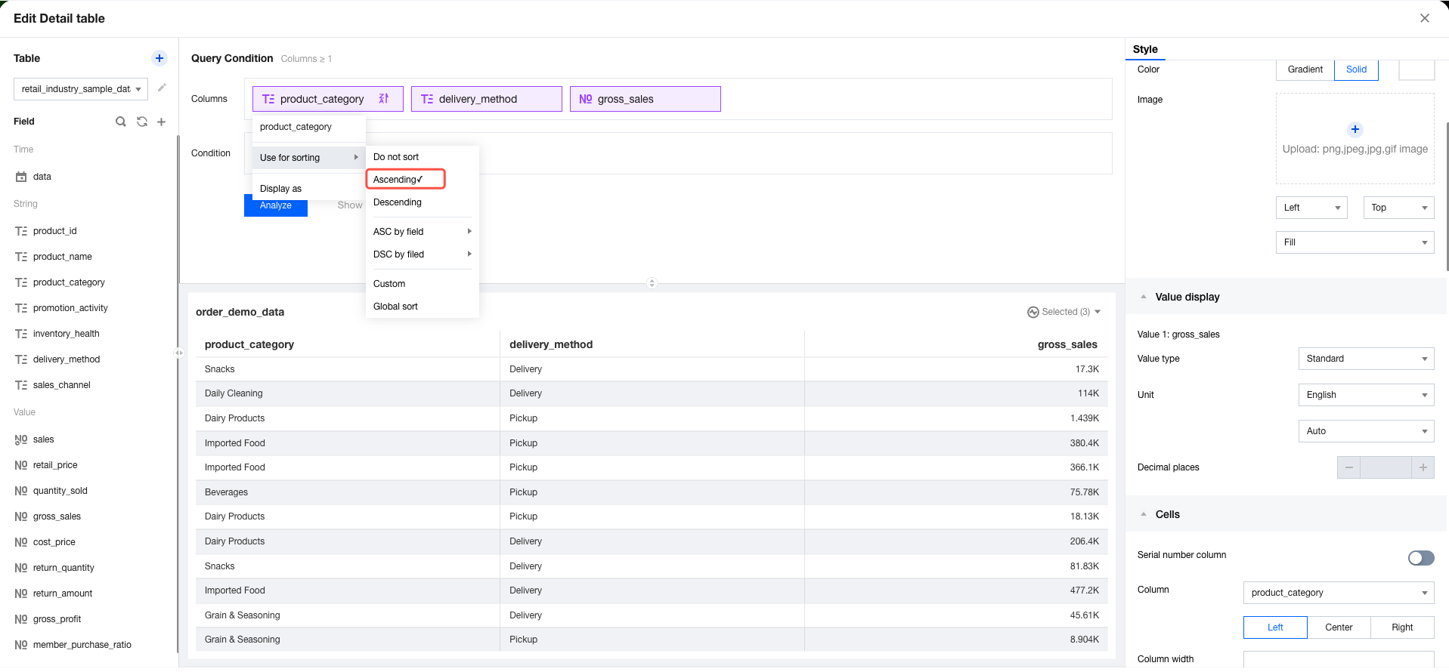Click the Column width input field
The height and width of the screenshot is (672, 1449).
[x=1338, y=660]
